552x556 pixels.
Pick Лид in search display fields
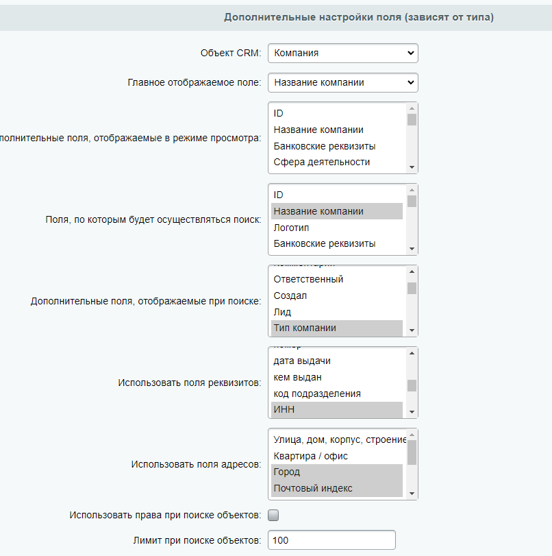click(282, 312)
